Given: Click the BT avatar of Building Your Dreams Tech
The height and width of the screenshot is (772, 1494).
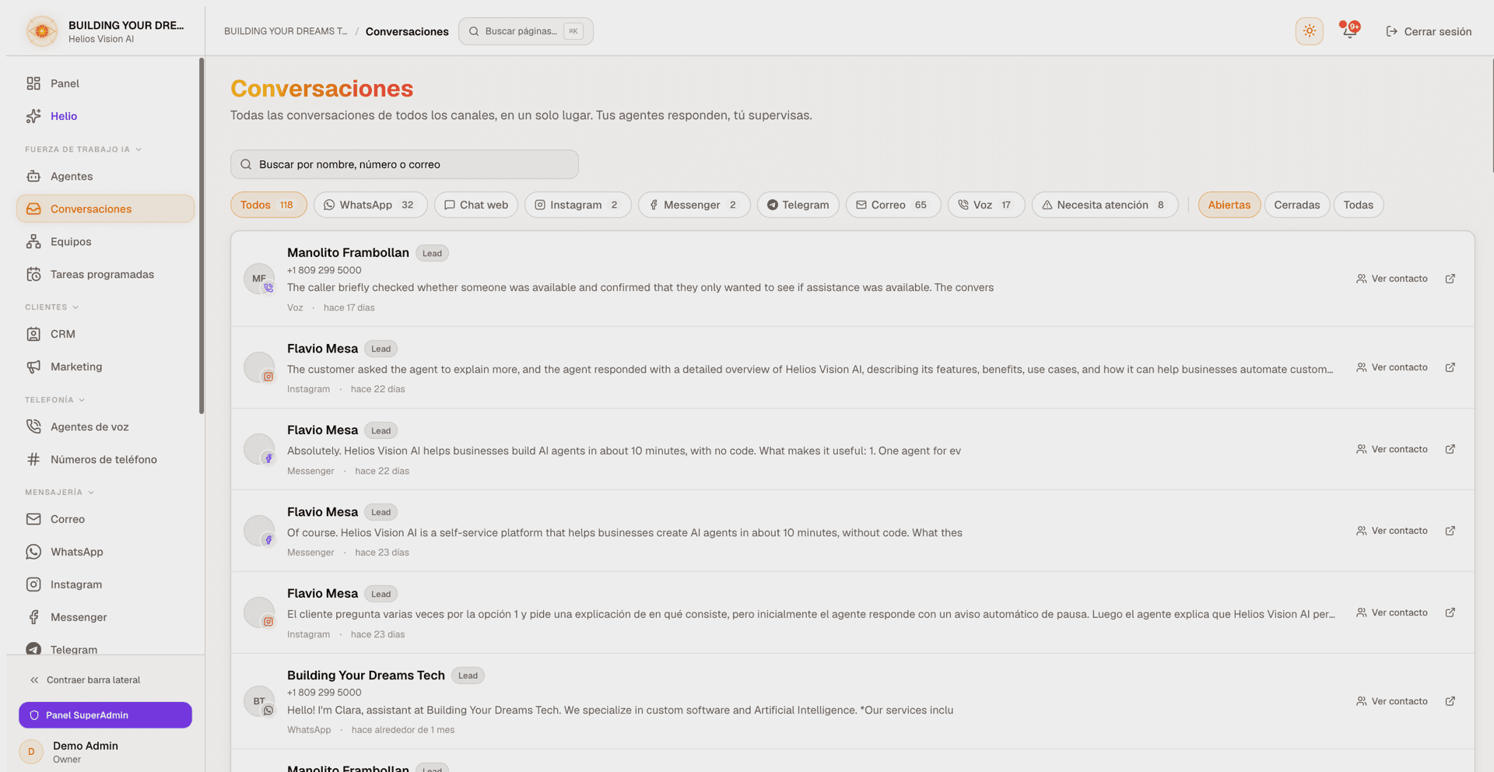Looking at the screenshot, I should pos(259,701).
